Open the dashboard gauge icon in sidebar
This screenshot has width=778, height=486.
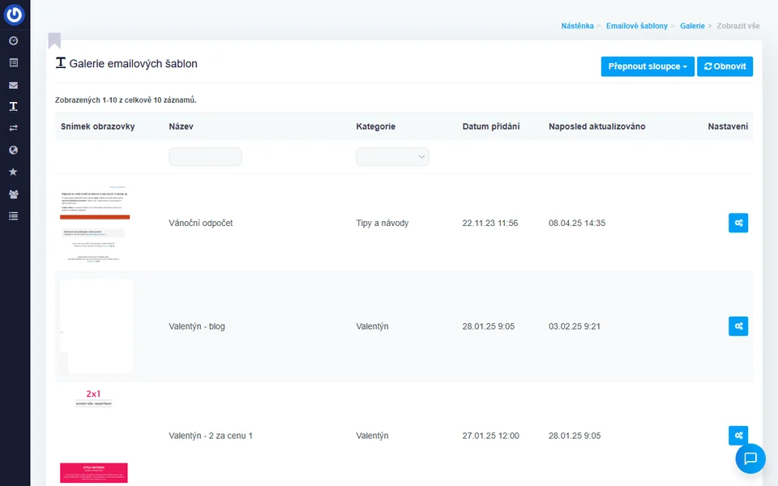coord(13,40)
